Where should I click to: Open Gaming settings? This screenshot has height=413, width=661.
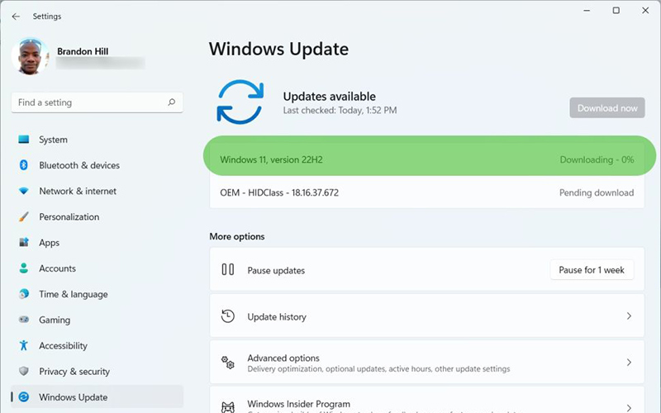[97, 320]
